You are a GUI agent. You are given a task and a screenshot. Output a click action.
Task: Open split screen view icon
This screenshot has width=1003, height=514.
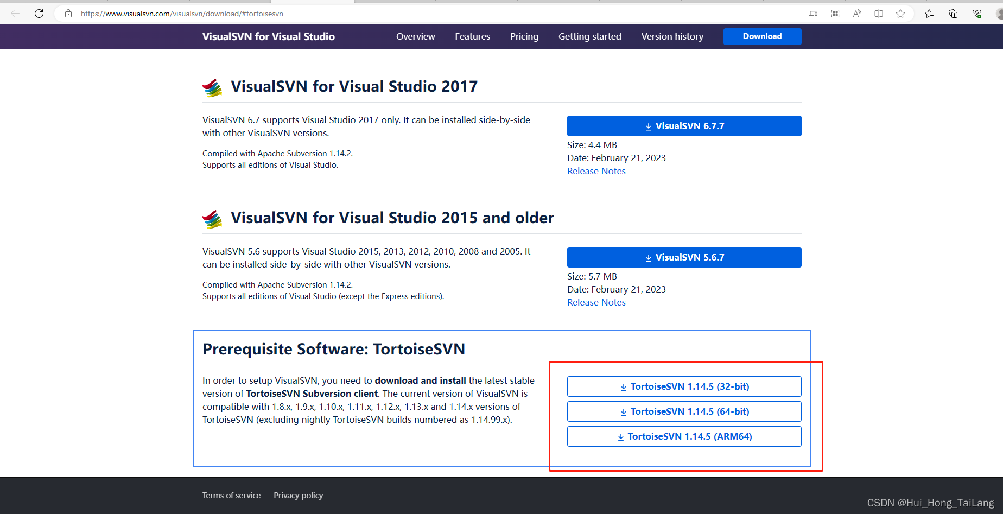[879, 14]
